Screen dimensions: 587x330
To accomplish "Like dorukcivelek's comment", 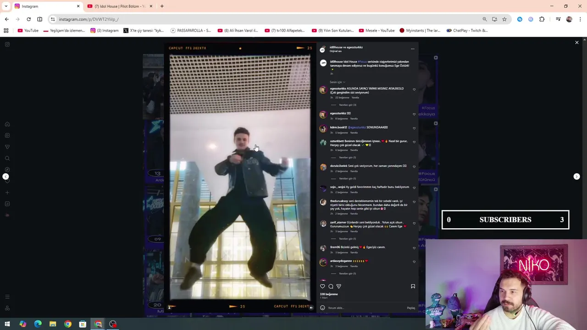I will pyautogui.click(x=414, y=166).
